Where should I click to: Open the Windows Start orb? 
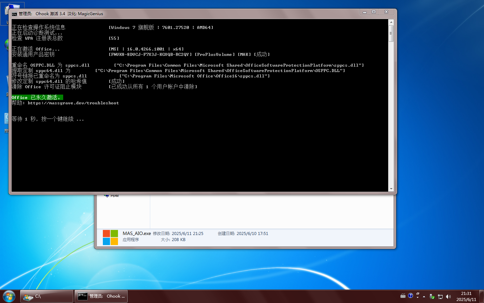pyautogui.click(x=9, y=297)
